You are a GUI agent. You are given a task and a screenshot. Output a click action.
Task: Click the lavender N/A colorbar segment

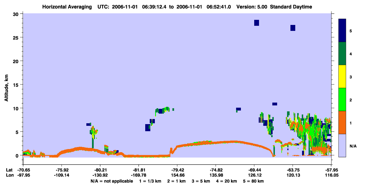342,145
